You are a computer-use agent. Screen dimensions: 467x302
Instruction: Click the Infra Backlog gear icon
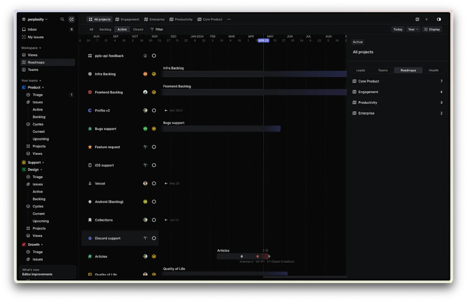tap(90, 74)
